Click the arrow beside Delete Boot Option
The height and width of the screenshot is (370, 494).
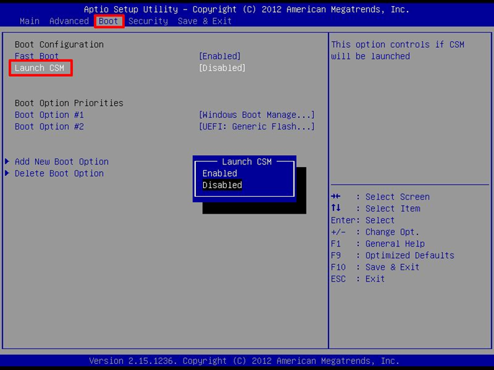(x=7, y=174)
